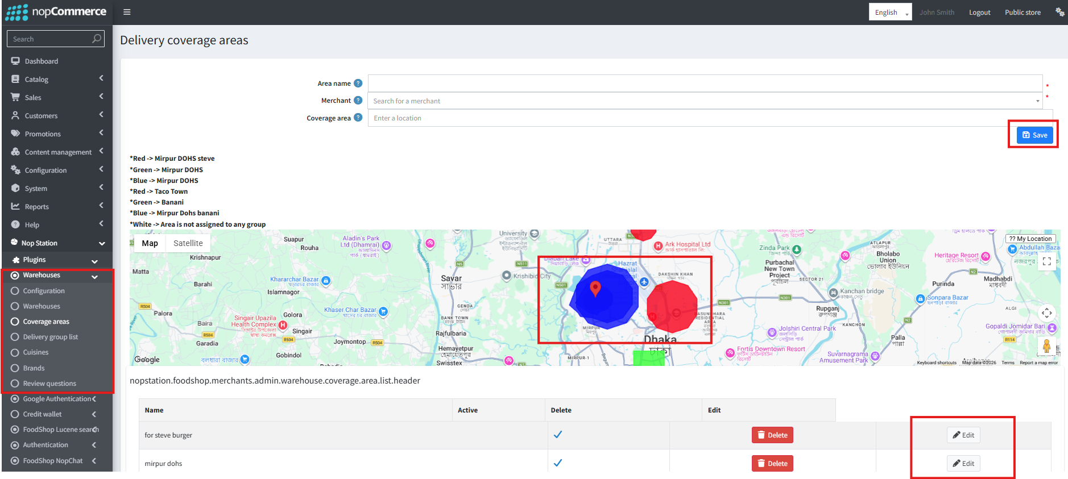Image resolution: width=1068 pixels, height=479 pixels.
Task: Toggle the sidebar hamburger menu
Action: pos(127,12)
